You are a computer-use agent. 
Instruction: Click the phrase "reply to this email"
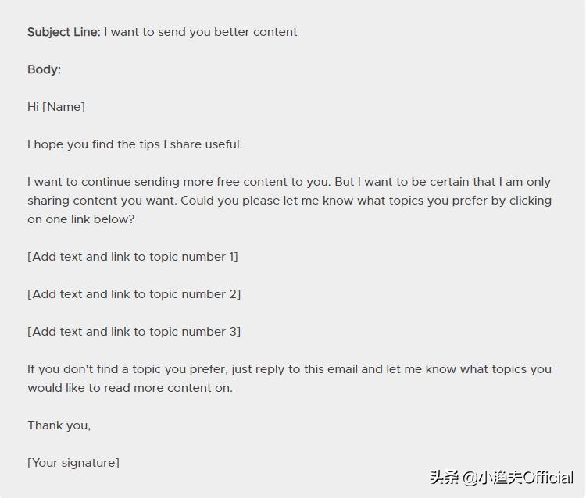point(302,369)
